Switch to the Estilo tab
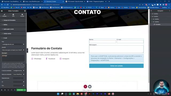 click(x=13, y=15)
